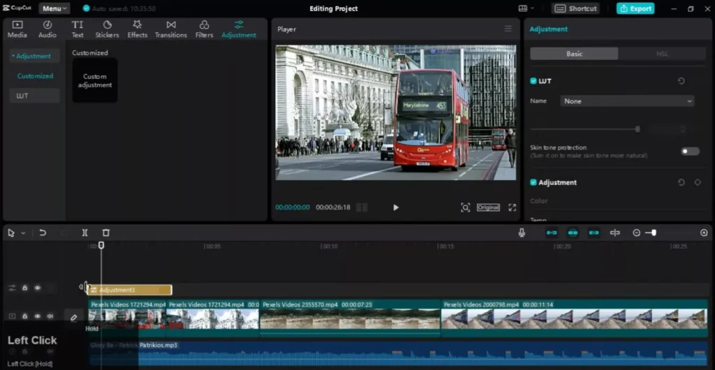This screenshot has height=370, width=715.
Task: Select the Patrikios.mp3 audio clip
Action: click(397, 353)
